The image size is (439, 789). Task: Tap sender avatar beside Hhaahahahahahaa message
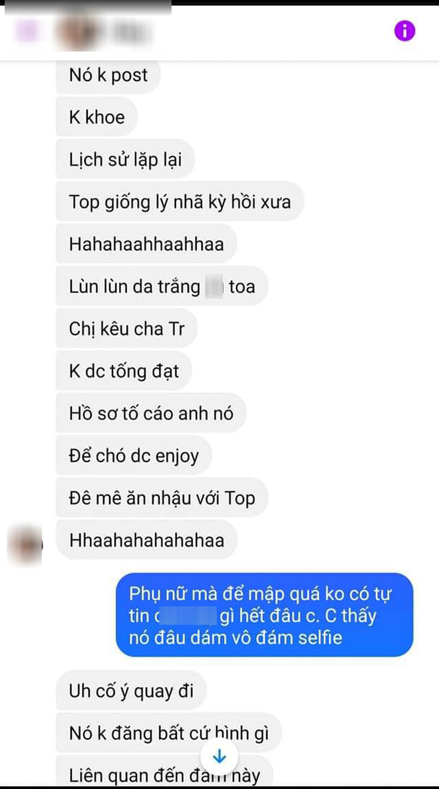pyautogui.click(x=25, y=545)
